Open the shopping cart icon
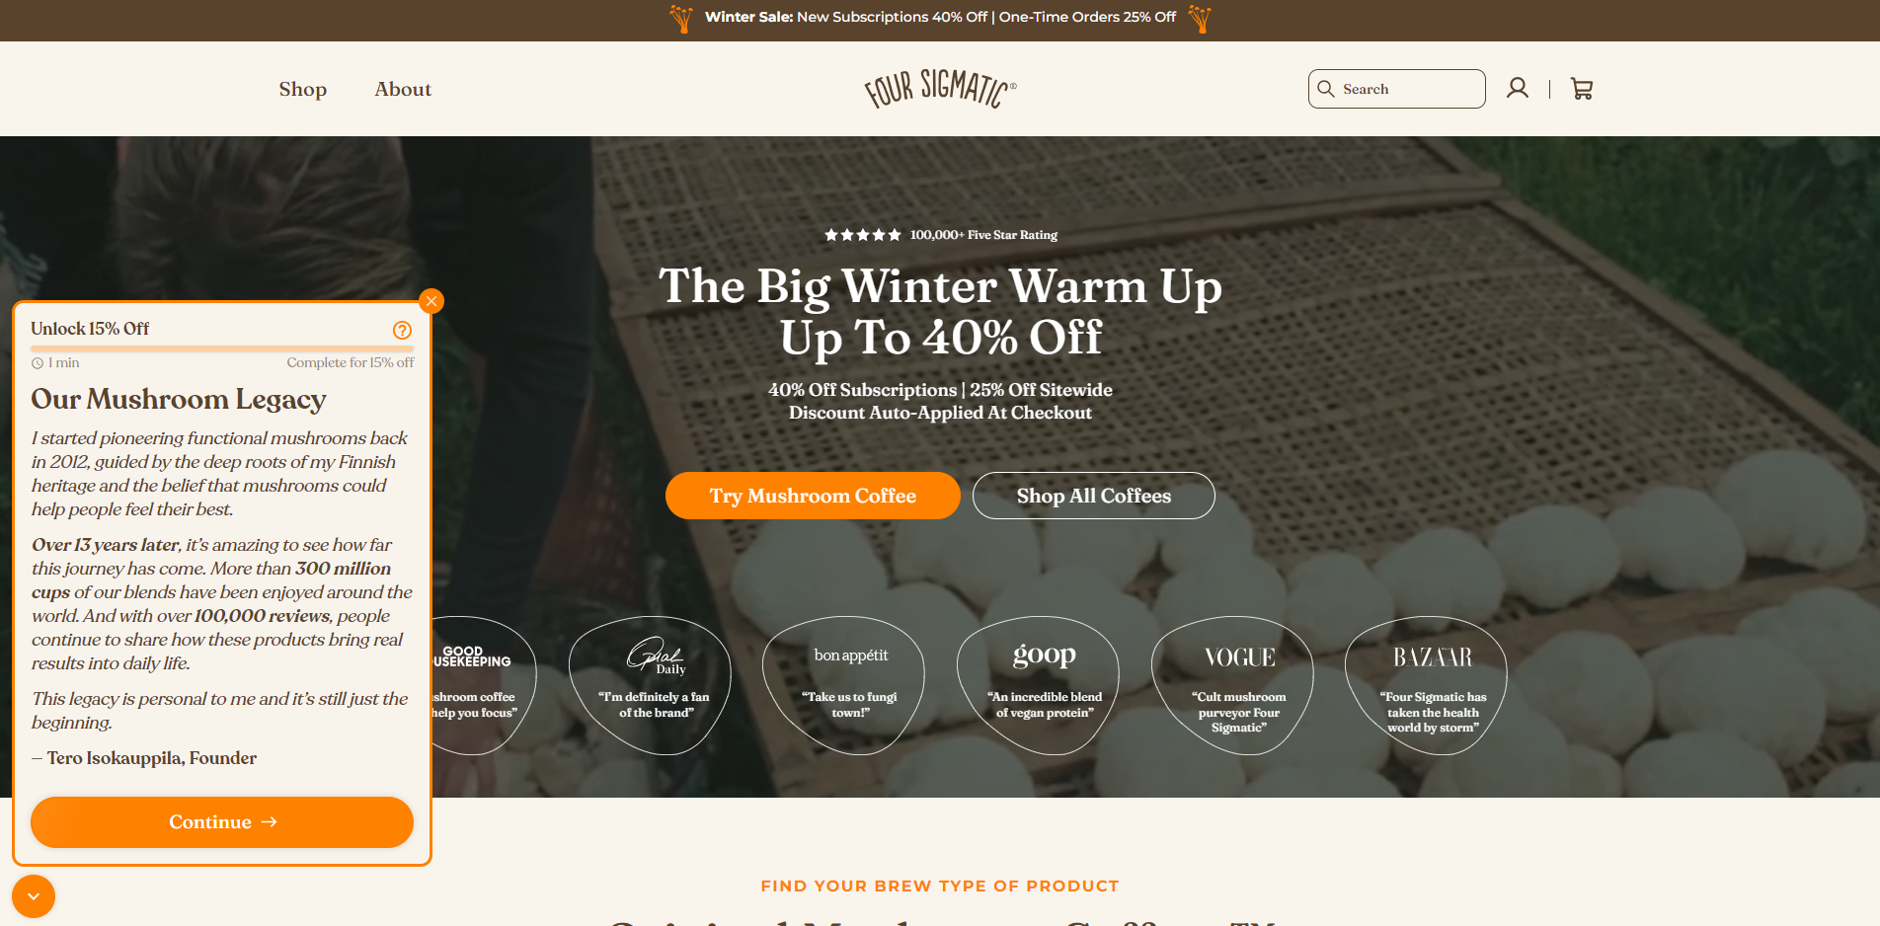1880x926 pixels. tap(1582, 89)
